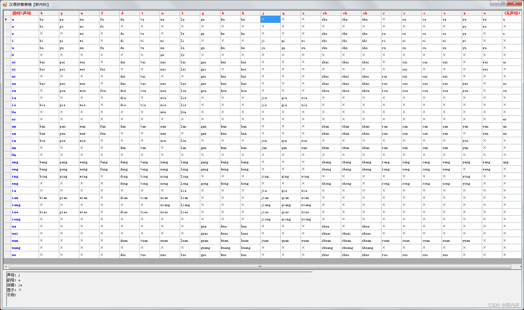Select the cell 'miao'
This screenshot has width=524, height=310.
(89, 212)
